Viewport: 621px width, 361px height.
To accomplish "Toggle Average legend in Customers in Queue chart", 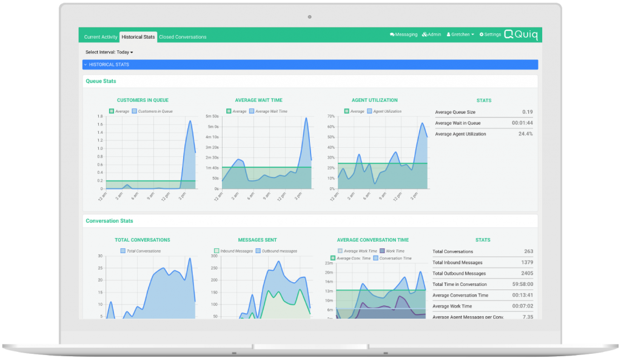I will click(119, 111).
